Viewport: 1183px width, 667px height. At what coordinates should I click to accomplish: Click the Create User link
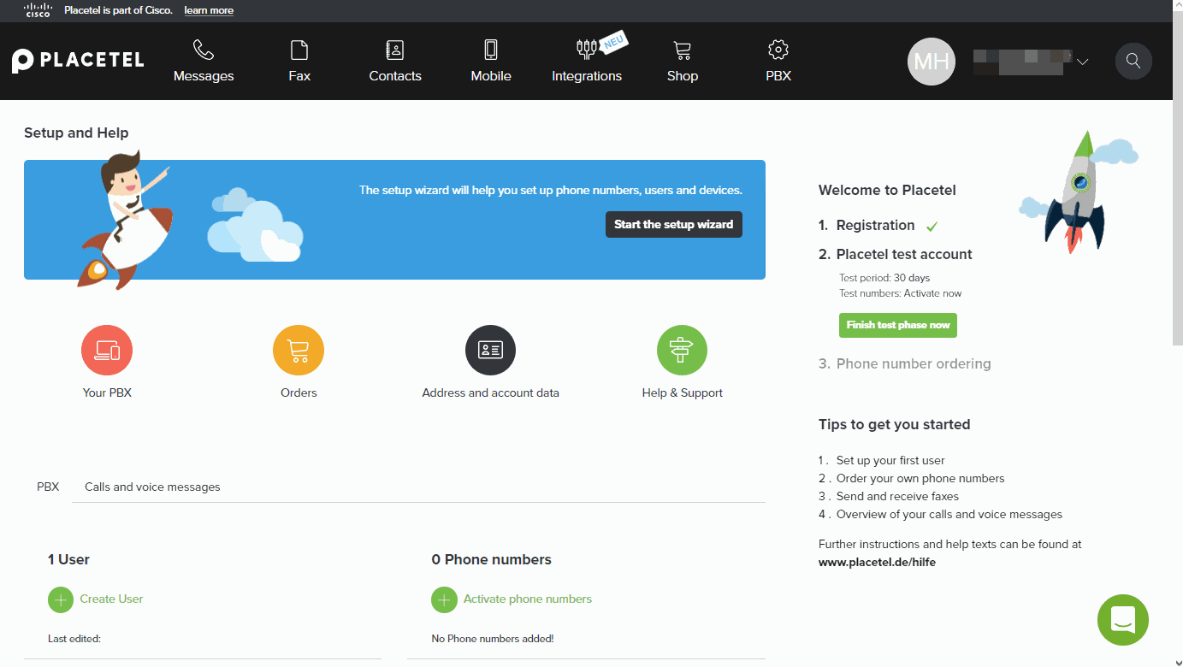(111, 599)
